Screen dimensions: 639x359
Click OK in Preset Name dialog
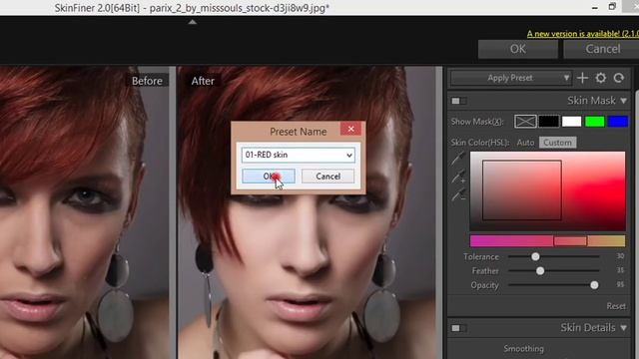(x=269, y=177)
